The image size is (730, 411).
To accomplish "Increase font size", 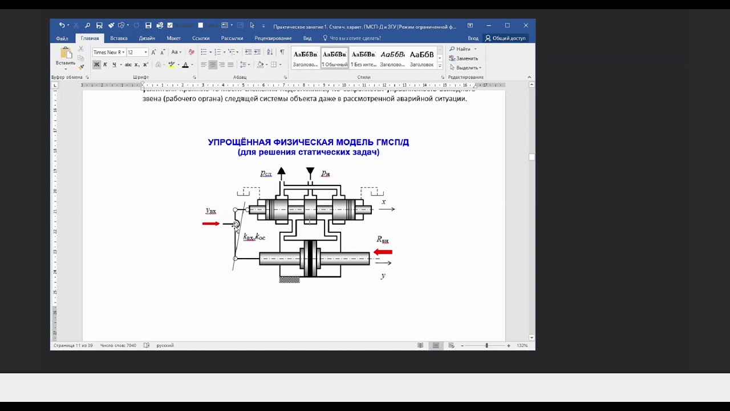I will 153,53.
